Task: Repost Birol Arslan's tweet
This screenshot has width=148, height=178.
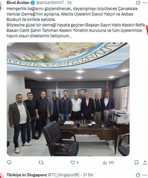Action: (x=41, y=163)
